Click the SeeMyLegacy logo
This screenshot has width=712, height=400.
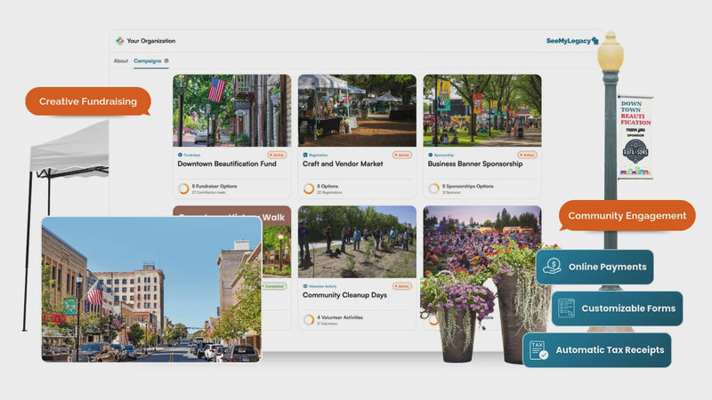pos(571,41)
